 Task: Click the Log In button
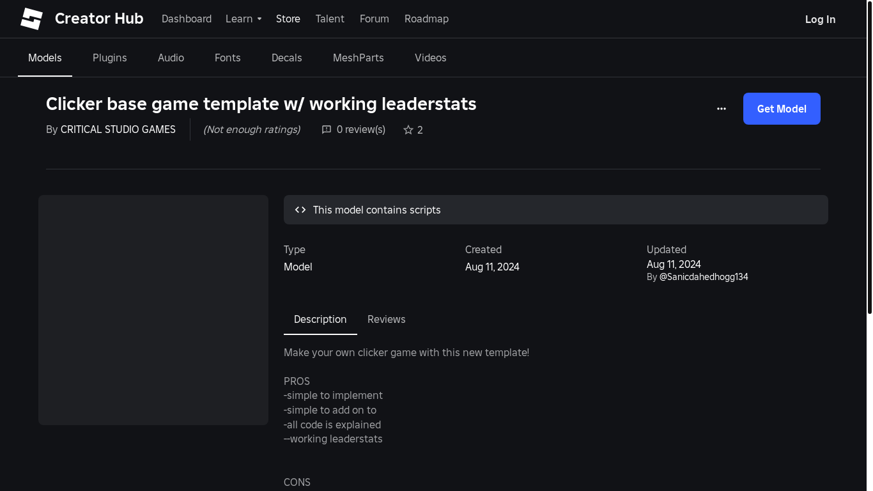(x=820, y=19)
